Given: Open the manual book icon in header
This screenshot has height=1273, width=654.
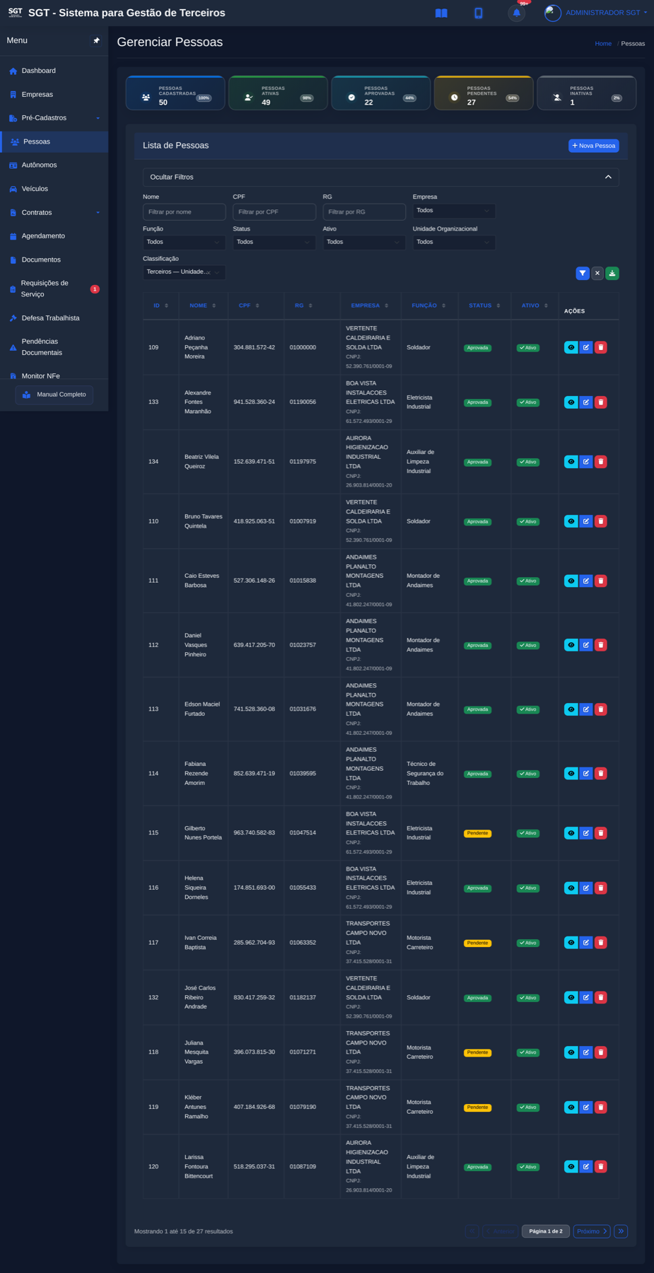Looking at the screenshot, I should click(x=441, y=13).
